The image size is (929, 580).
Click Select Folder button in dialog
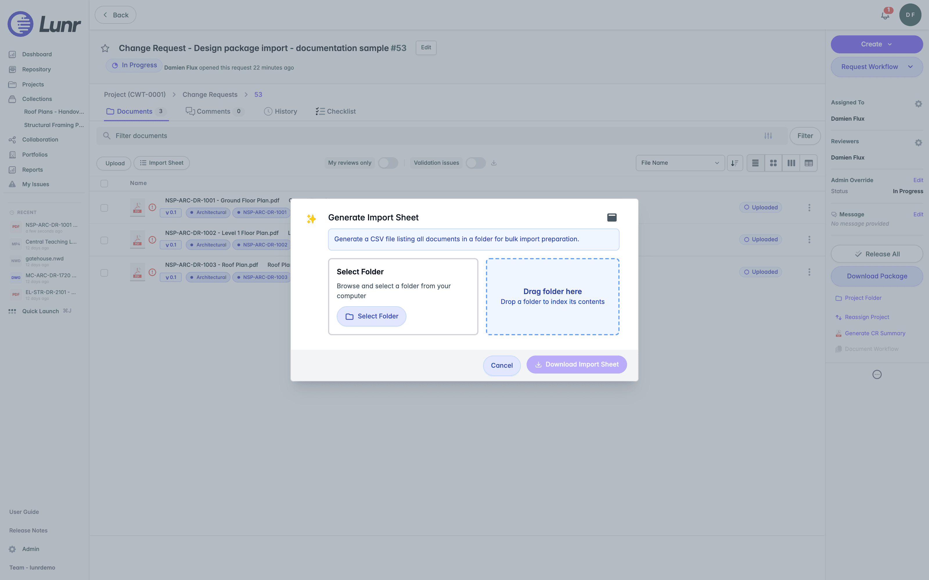pyautogui.click(x=371, y=316)
